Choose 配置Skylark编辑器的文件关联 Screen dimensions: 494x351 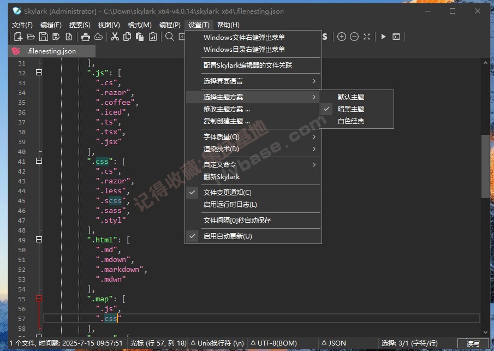[x=253, y=66]
